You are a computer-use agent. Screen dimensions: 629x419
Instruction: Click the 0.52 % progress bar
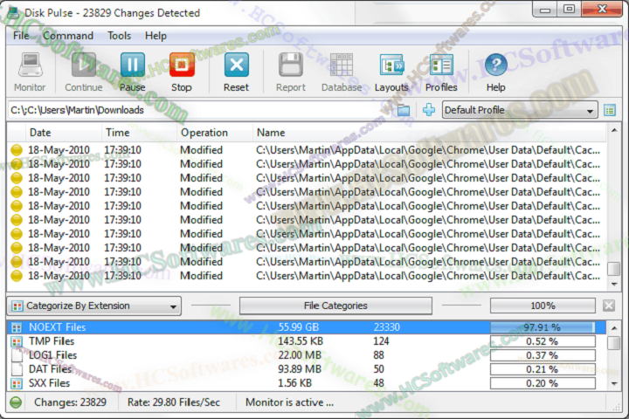coord(543,341)
